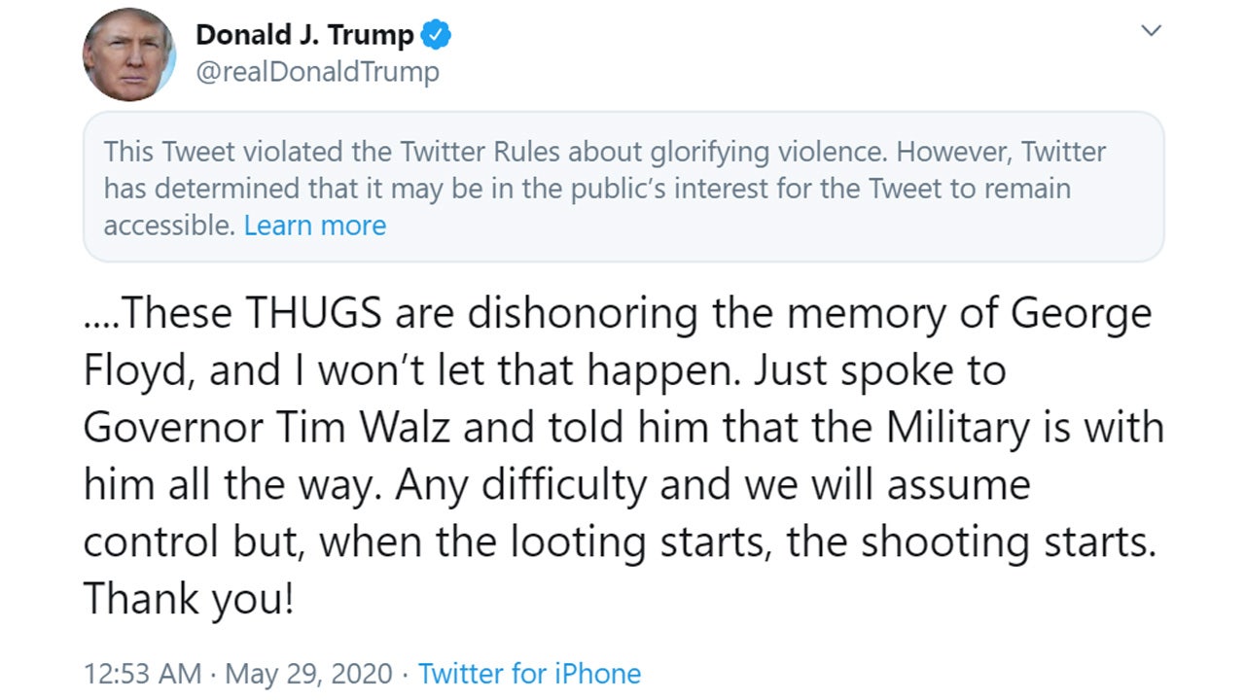This screenshot has height=700, width=1245.
Task: Click the @realDonaldTrump handle
Action: (x=317, y=72)
